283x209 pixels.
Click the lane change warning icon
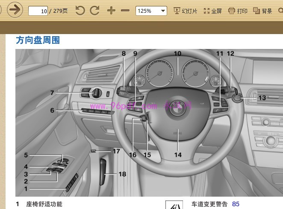point(174,205)
